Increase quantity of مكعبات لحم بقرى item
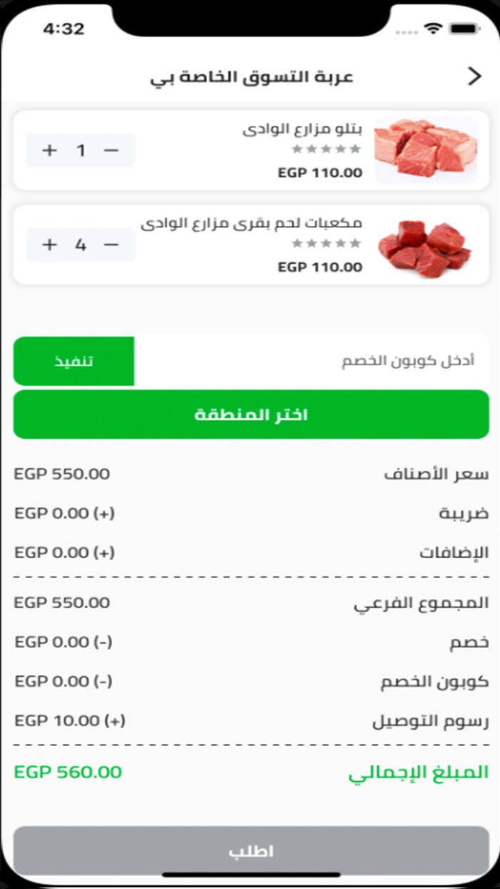Image resolution: width=500 pixels, height=889 pixels. (x=50, y=244)
